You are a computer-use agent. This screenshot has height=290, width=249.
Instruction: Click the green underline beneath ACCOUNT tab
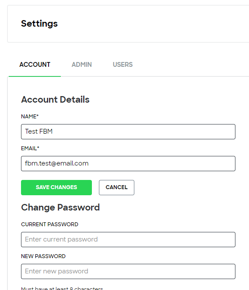[35, 76]
